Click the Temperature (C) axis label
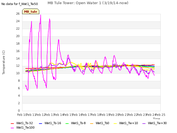Image resolution: width=177 pixels, height=133 pixels. point(4,62)
